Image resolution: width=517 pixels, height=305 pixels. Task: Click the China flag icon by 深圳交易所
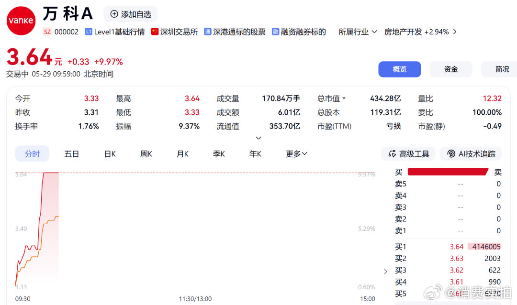click(x=155, y=32)
